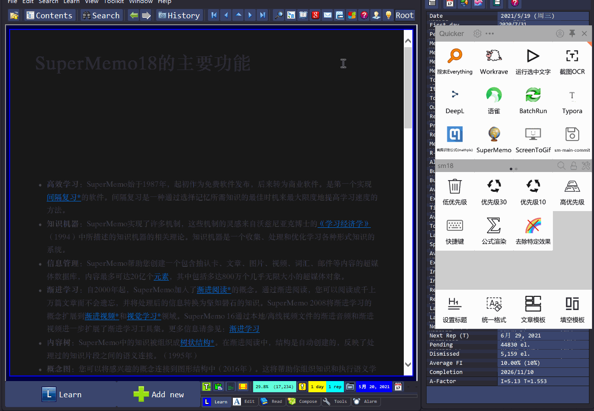594x411 pixels.
Task: Open the 树状结构 link
Action: [197, 342]
